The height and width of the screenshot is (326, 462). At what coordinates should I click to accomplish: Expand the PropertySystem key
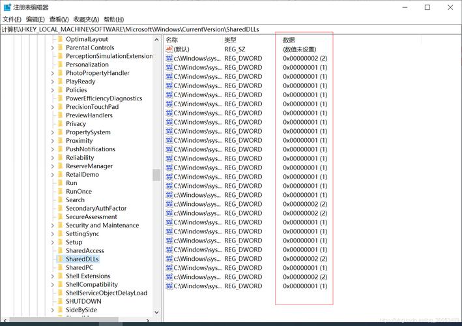pyautogui.click(x=52, y=132)
